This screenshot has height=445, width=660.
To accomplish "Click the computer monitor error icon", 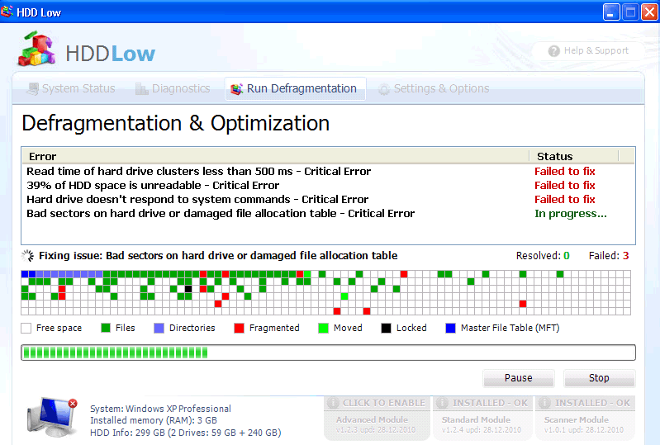I will tap(51, 416).
